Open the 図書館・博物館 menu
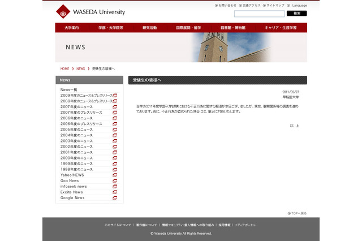This screenshot has height=241, width=362. click(233, 28)
